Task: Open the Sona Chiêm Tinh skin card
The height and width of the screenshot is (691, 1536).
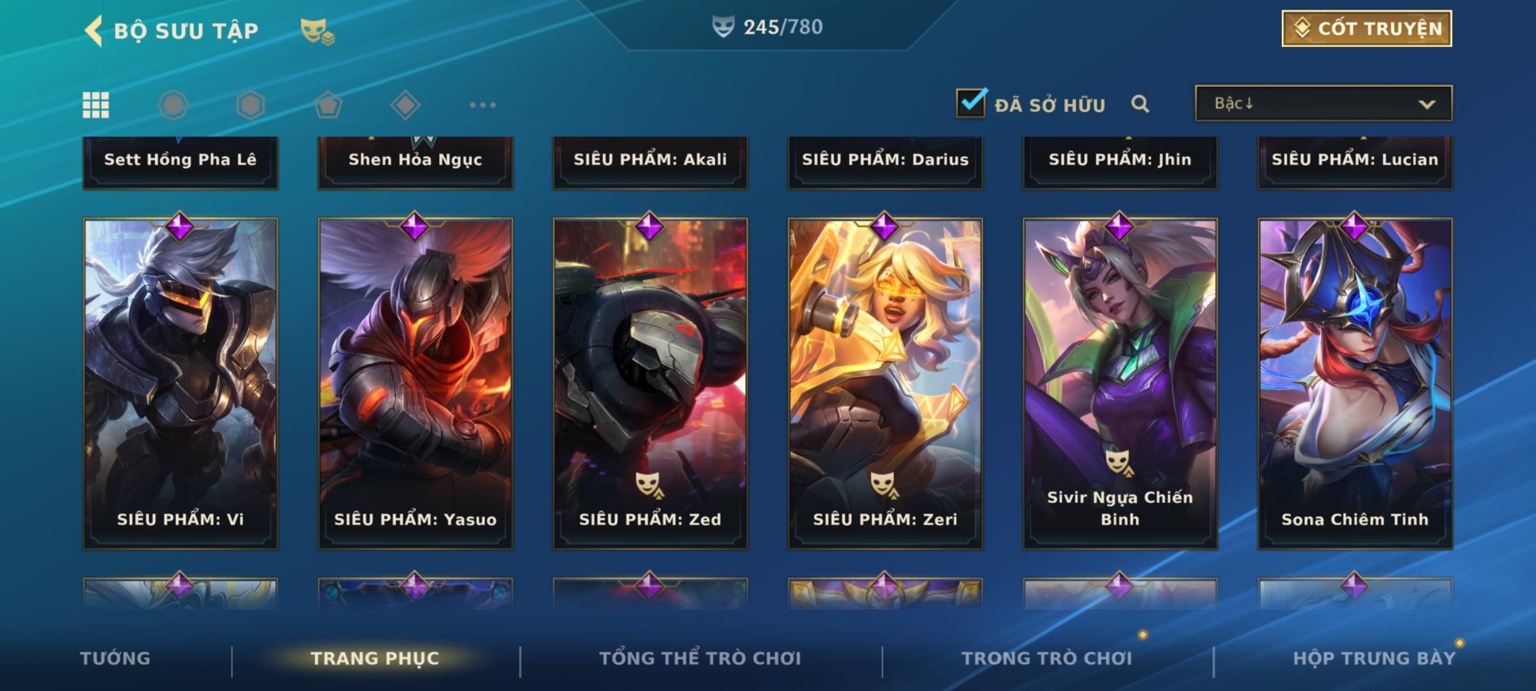Action: (x=1355, y=383)
